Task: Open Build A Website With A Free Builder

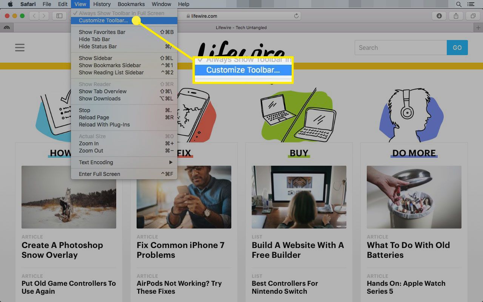Action: [298, 250]
